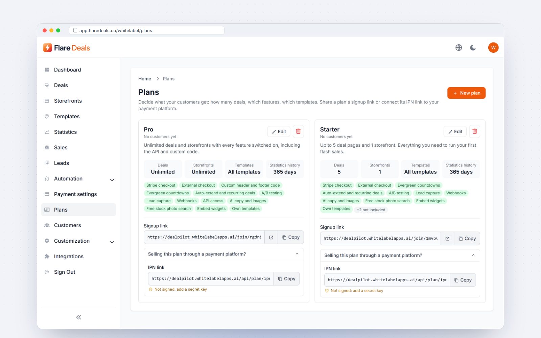Click the Dashboard sidebar icon
This screenshot has width=541, height=338.
(x=47, y=70)
